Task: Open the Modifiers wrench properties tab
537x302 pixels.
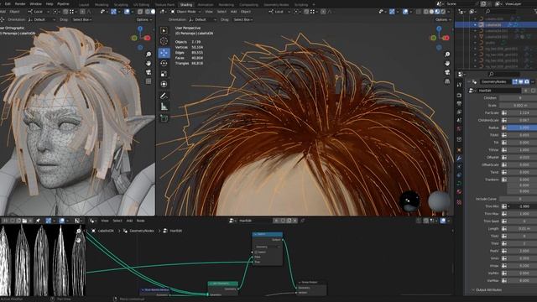Action: pos(459,159)
